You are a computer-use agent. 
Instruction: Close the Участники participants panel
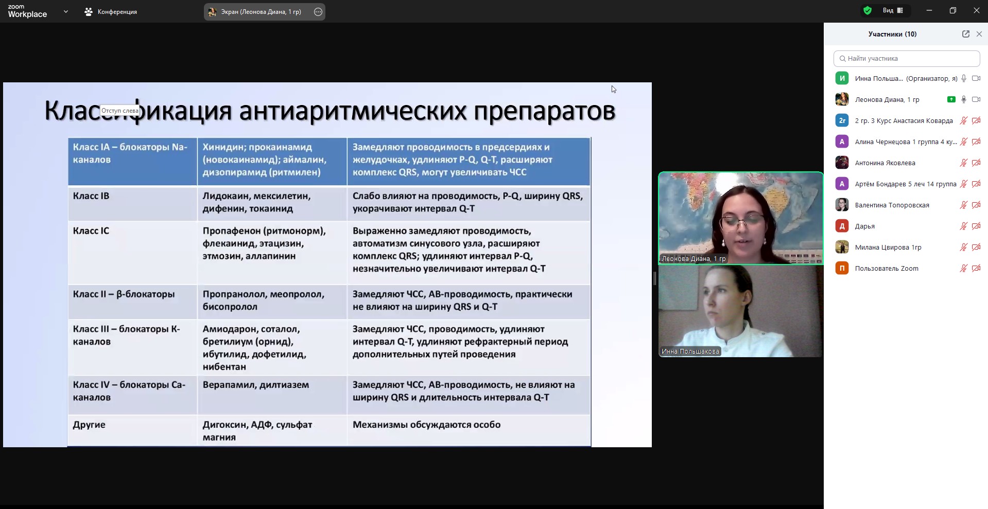[x=979, y=34]
